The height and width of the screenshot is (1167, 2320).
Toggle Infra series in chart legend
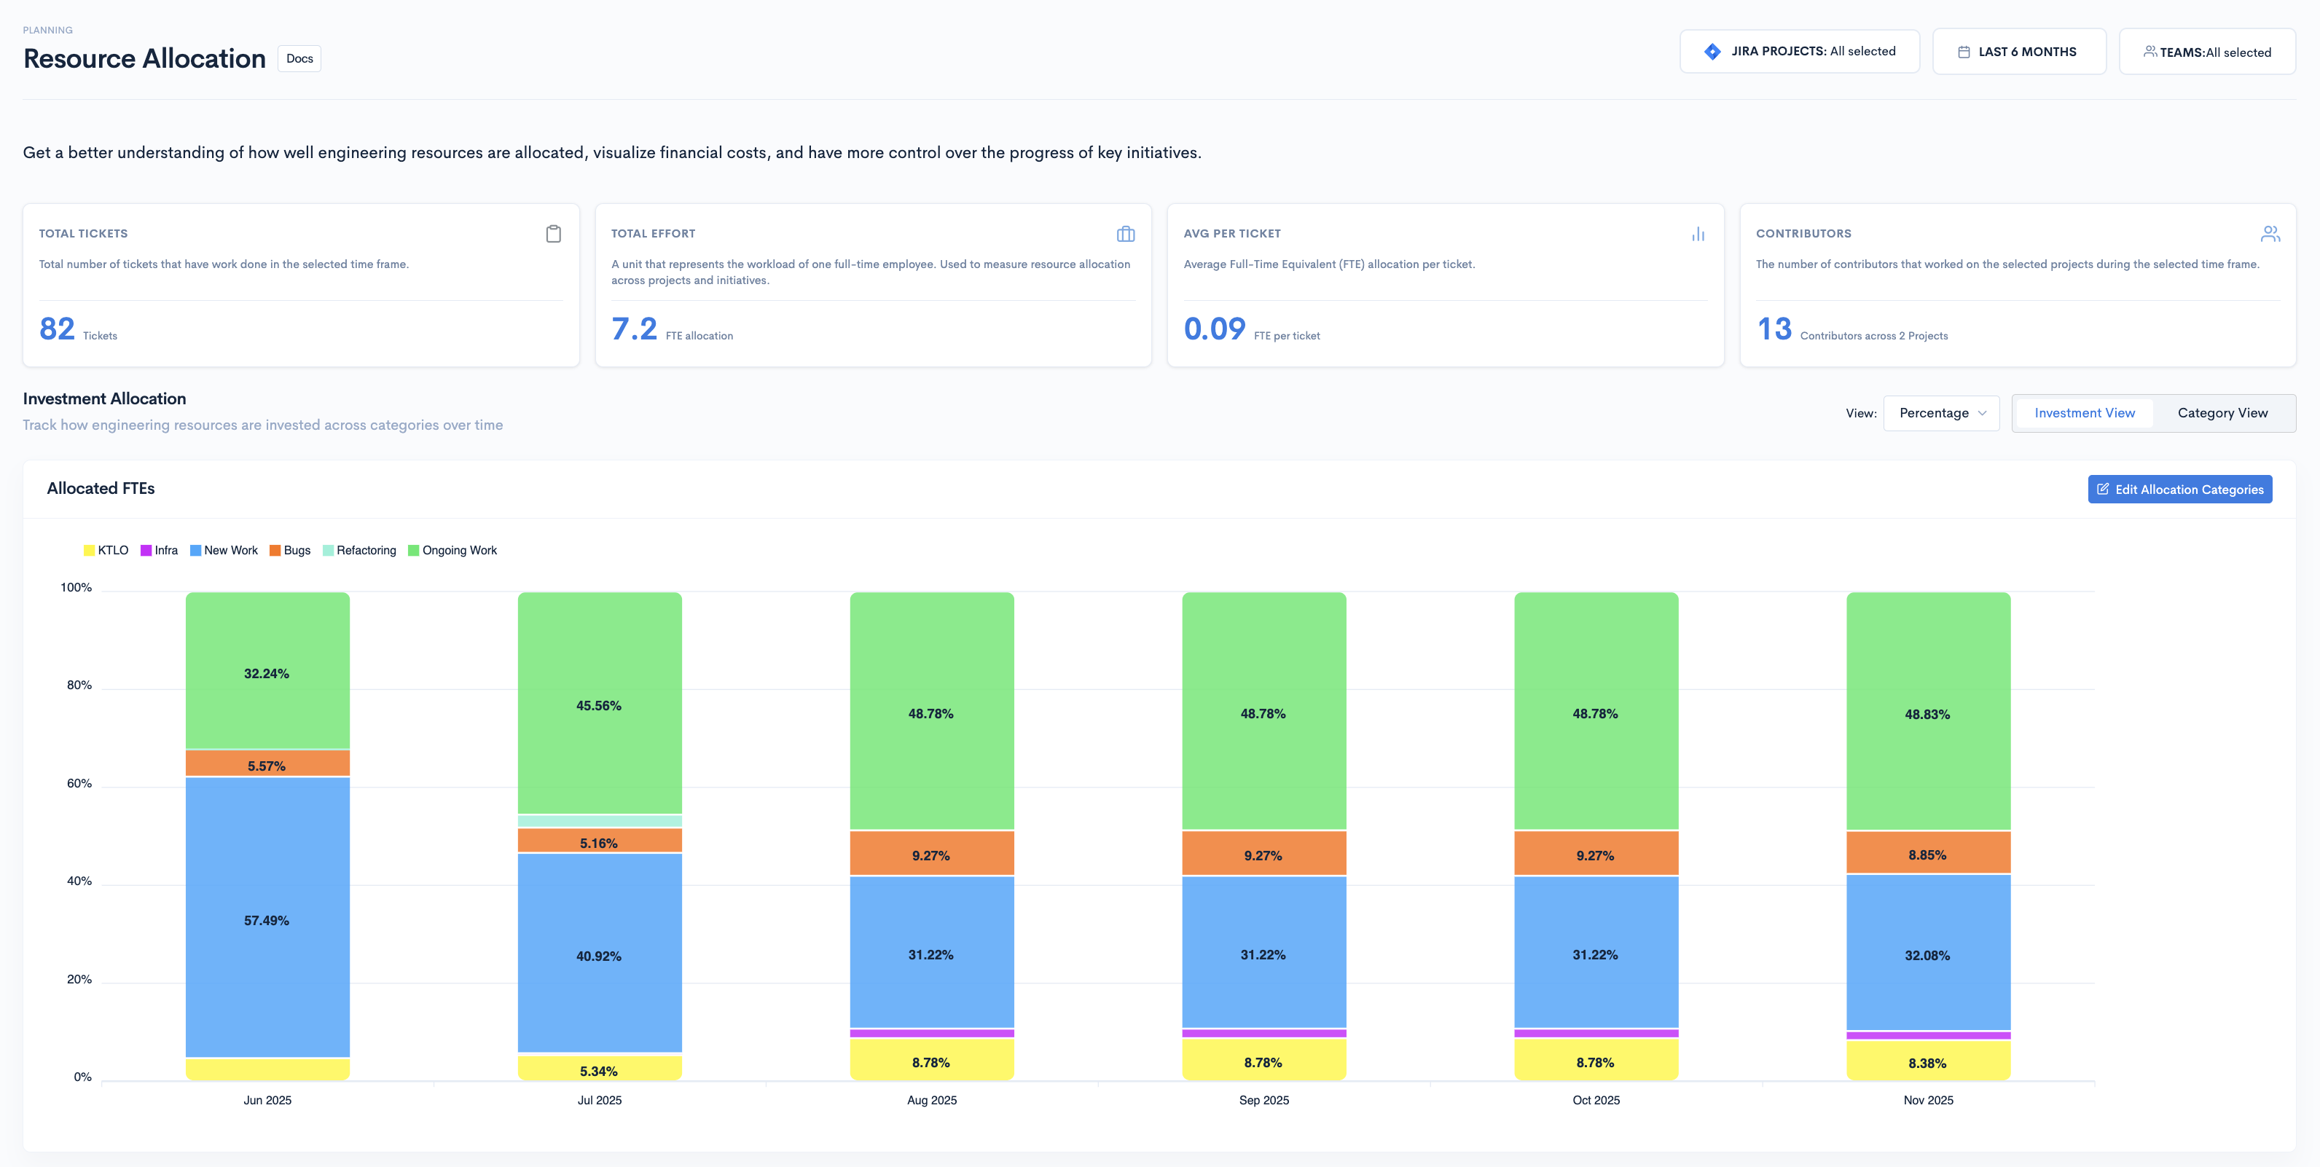pyautogui.click(x=160, y=550)
